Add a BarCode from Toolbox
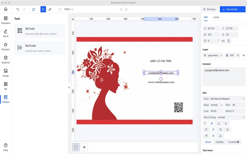The image size is (247, 154). click(x=40, y=48)
